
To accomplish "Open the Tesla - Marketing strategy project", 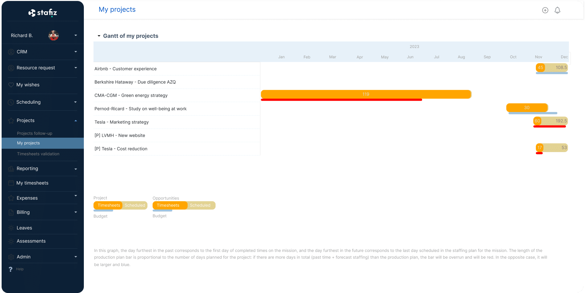I will pos(121,122).
